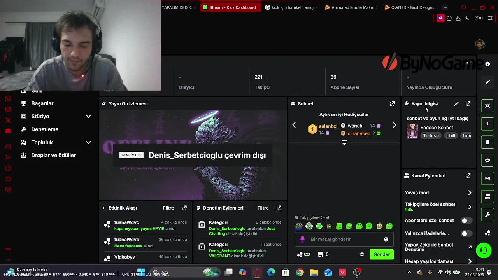The image size is (498, 280).
Task: Open a new browser tab
Action: point(445,7)
